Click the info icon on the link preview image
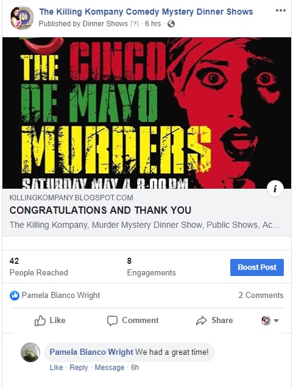This screenshot has width=293, height=389. pos(275,189)
